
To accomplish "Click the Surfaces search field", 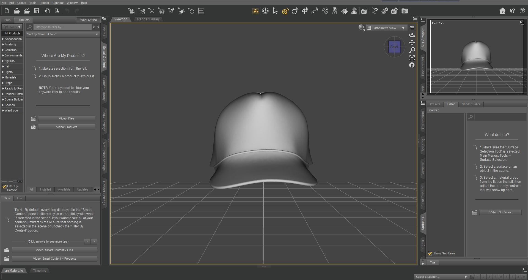I will coord(500,117).
